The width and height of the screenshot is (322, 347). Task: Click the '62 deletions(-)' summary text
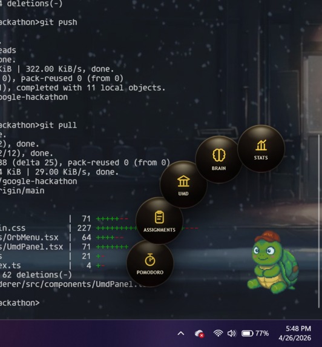coord(37,275)
